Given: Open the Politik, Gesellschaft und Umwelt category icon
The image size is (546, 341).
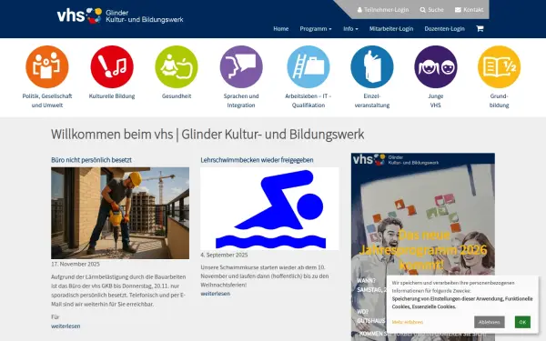Looking at the screenshot, I should pos(47,66).
